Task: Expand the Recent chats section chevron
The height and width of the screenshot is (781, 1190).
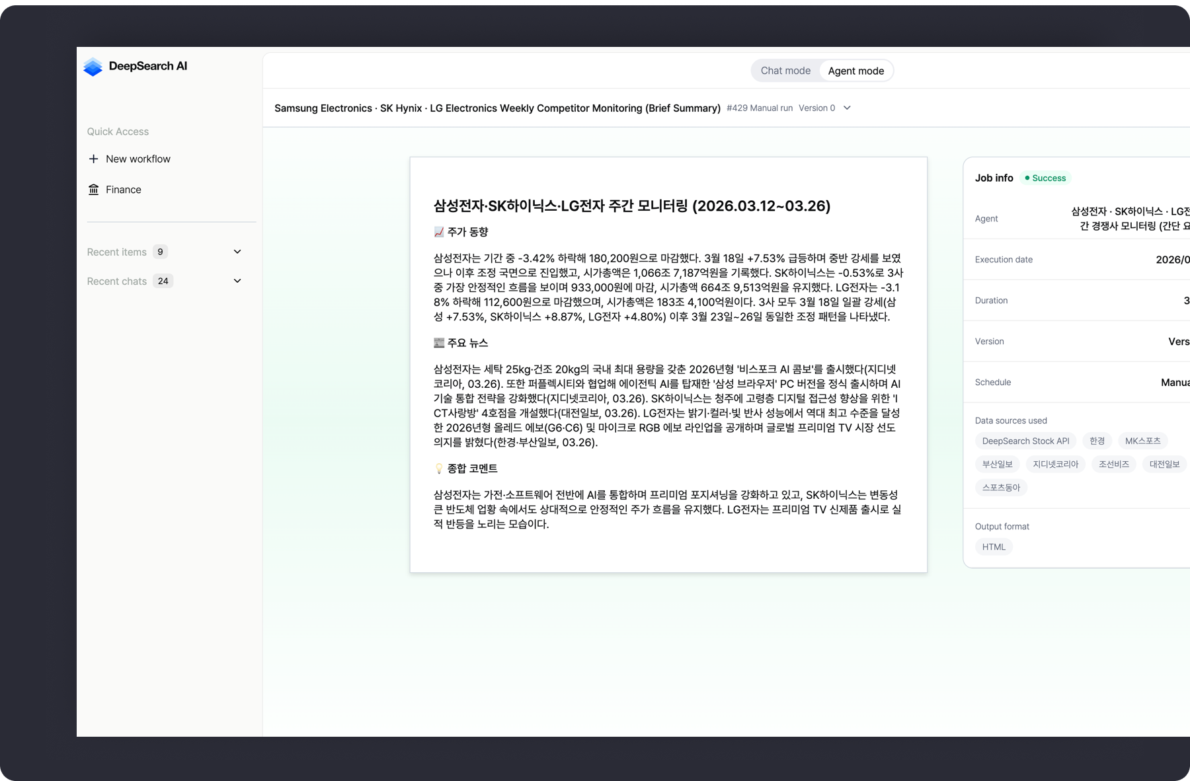Action: click(x=237, y=281)
